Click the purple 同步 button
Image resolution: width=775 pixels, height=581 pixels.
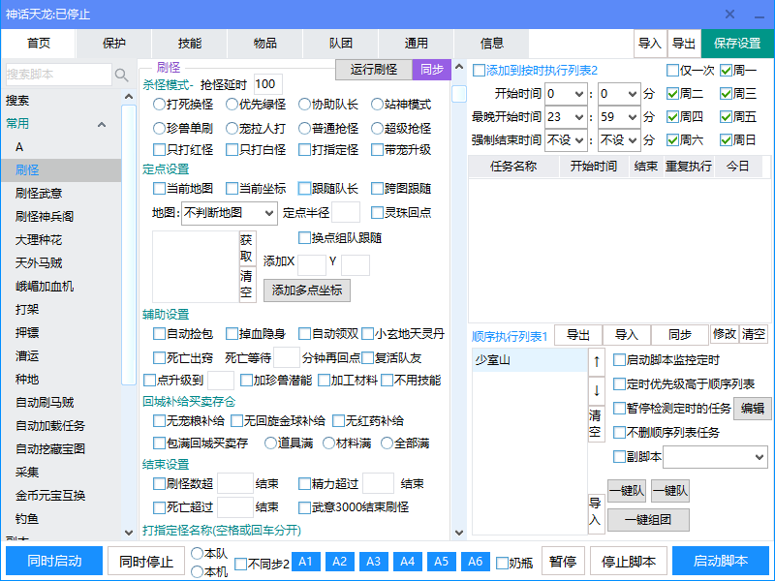pyautogui.click(x=431, y=70)
